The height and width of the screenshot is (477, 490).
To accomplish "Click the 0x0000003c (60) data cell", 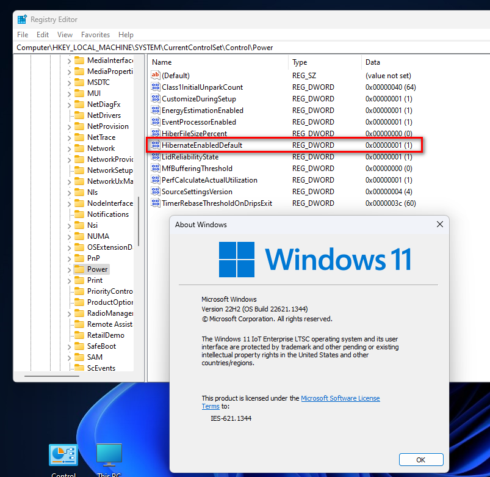I will click(391, 203).
